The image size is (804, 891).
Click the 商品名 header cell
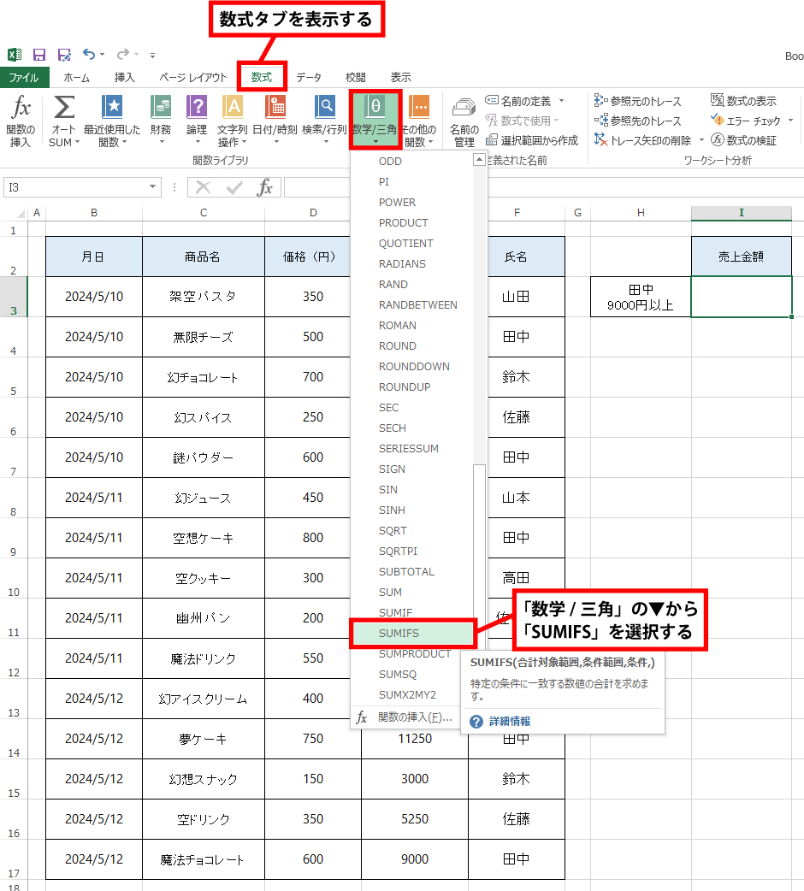(x=203, y=257)
